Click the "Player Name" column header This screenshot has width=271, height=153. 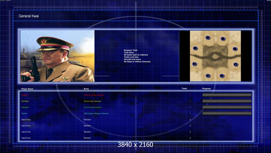click(27, 89)
